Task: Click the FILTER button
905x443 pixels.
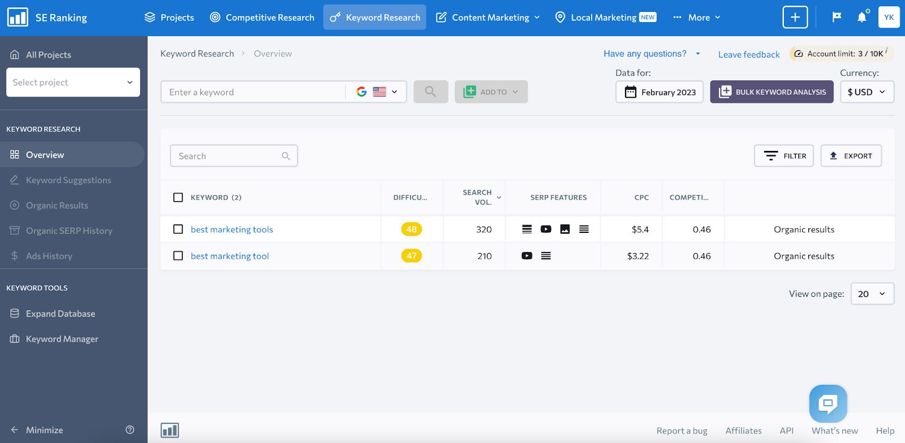Action: point(784,156)
